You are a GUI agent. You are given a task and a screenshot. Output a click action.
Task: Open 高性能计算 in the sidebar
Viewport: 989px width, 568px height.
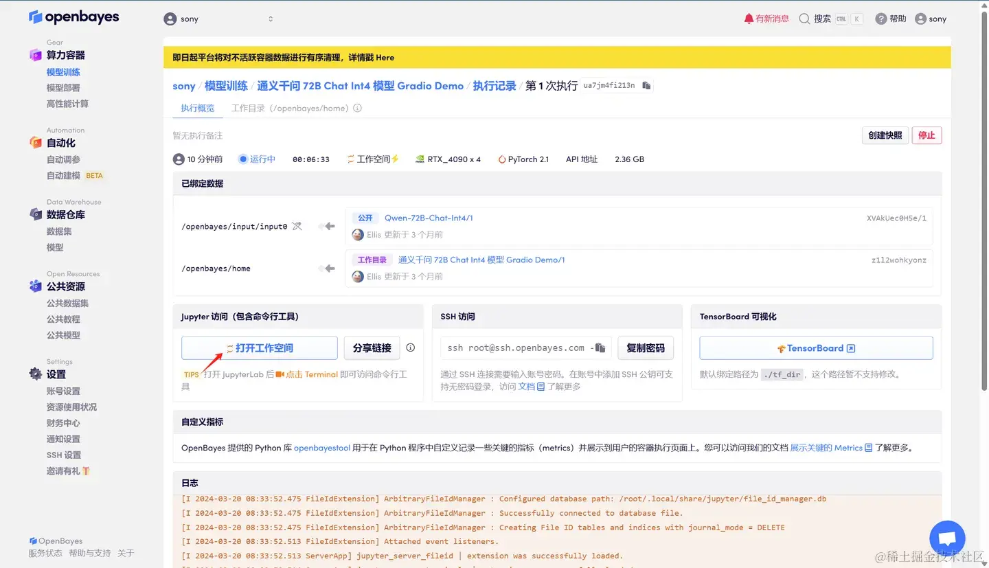tap(67, 104)
